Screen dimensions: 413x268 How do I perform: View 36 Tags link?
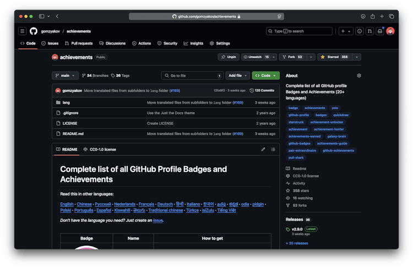click(x=120, y=76)
